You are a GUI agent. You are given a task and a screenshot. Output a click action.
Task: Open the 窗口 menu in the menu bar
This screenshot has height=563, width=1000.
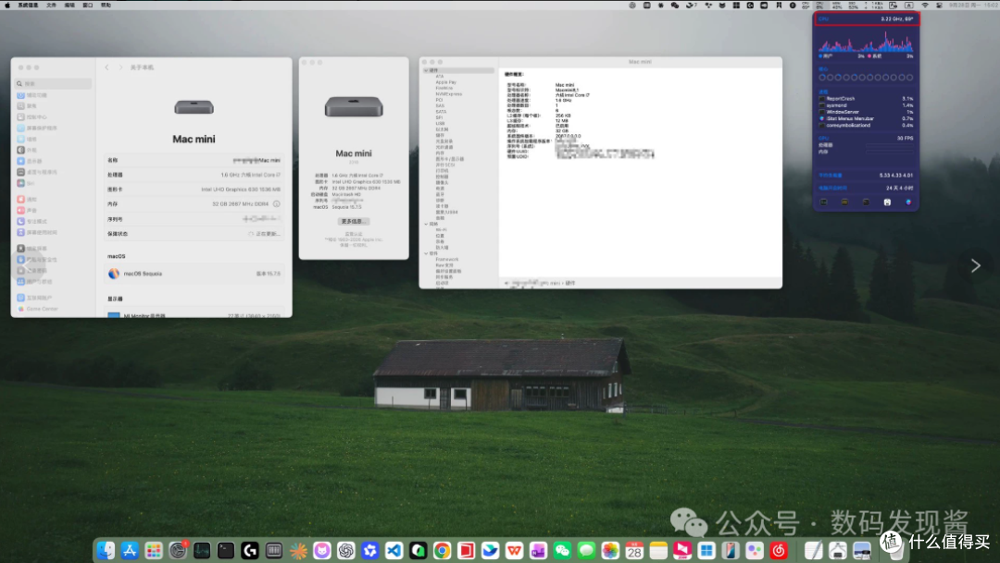click(x=87, y=5)
